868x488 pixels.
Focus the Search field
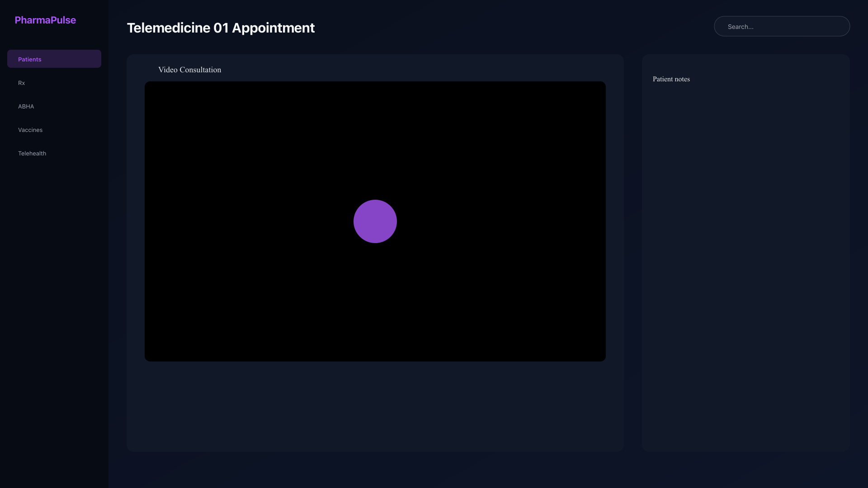point(782,26)
